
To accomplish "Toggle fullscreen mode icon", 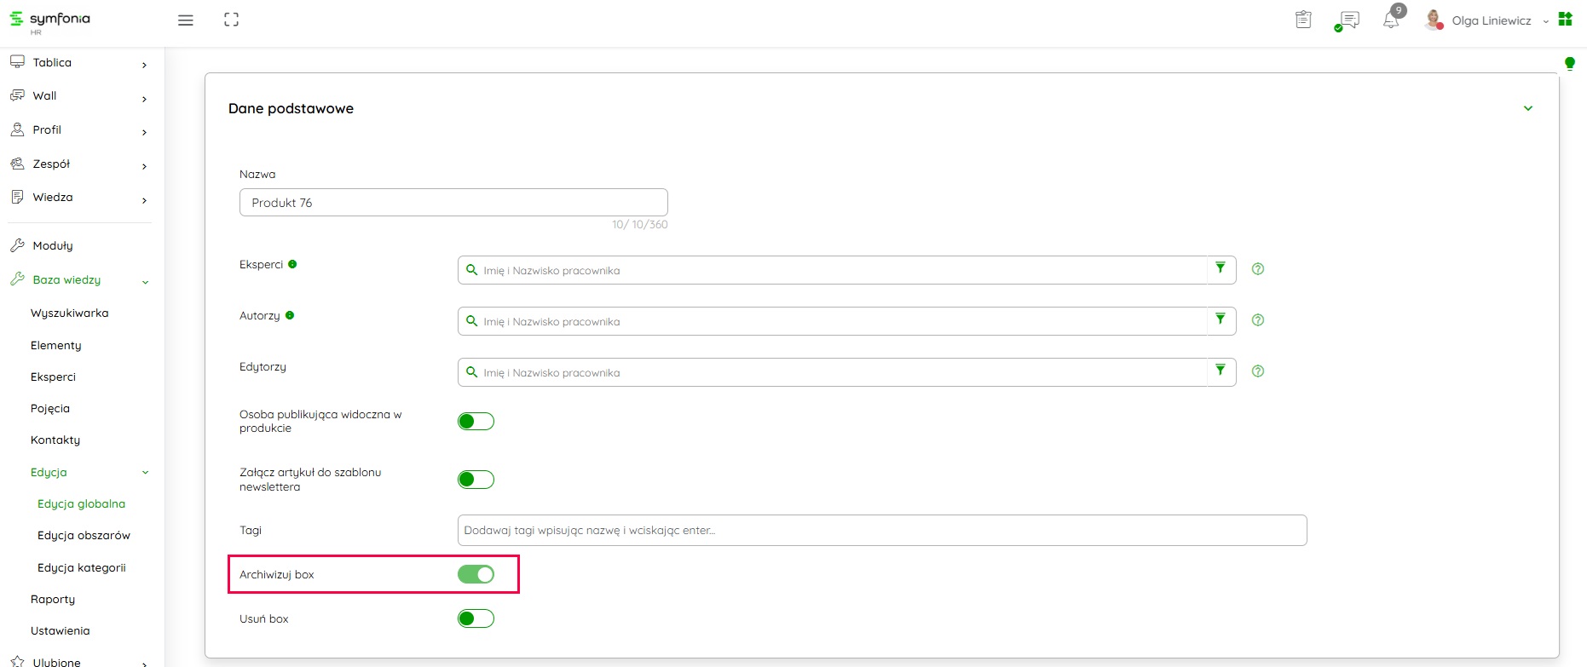I will pyautogui.click(x=231, y=20).
